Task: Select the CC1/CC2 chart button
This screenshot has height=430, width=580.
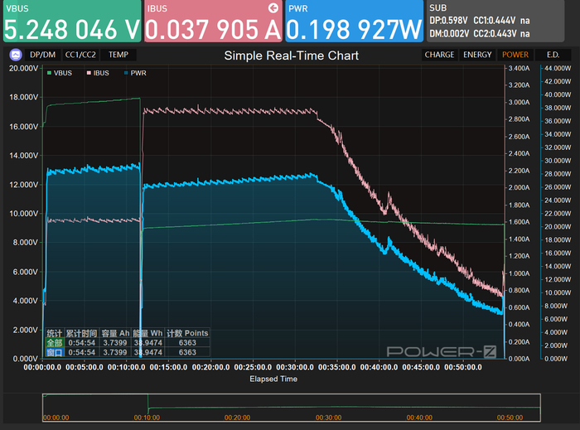Action: (x=80, y=55)
